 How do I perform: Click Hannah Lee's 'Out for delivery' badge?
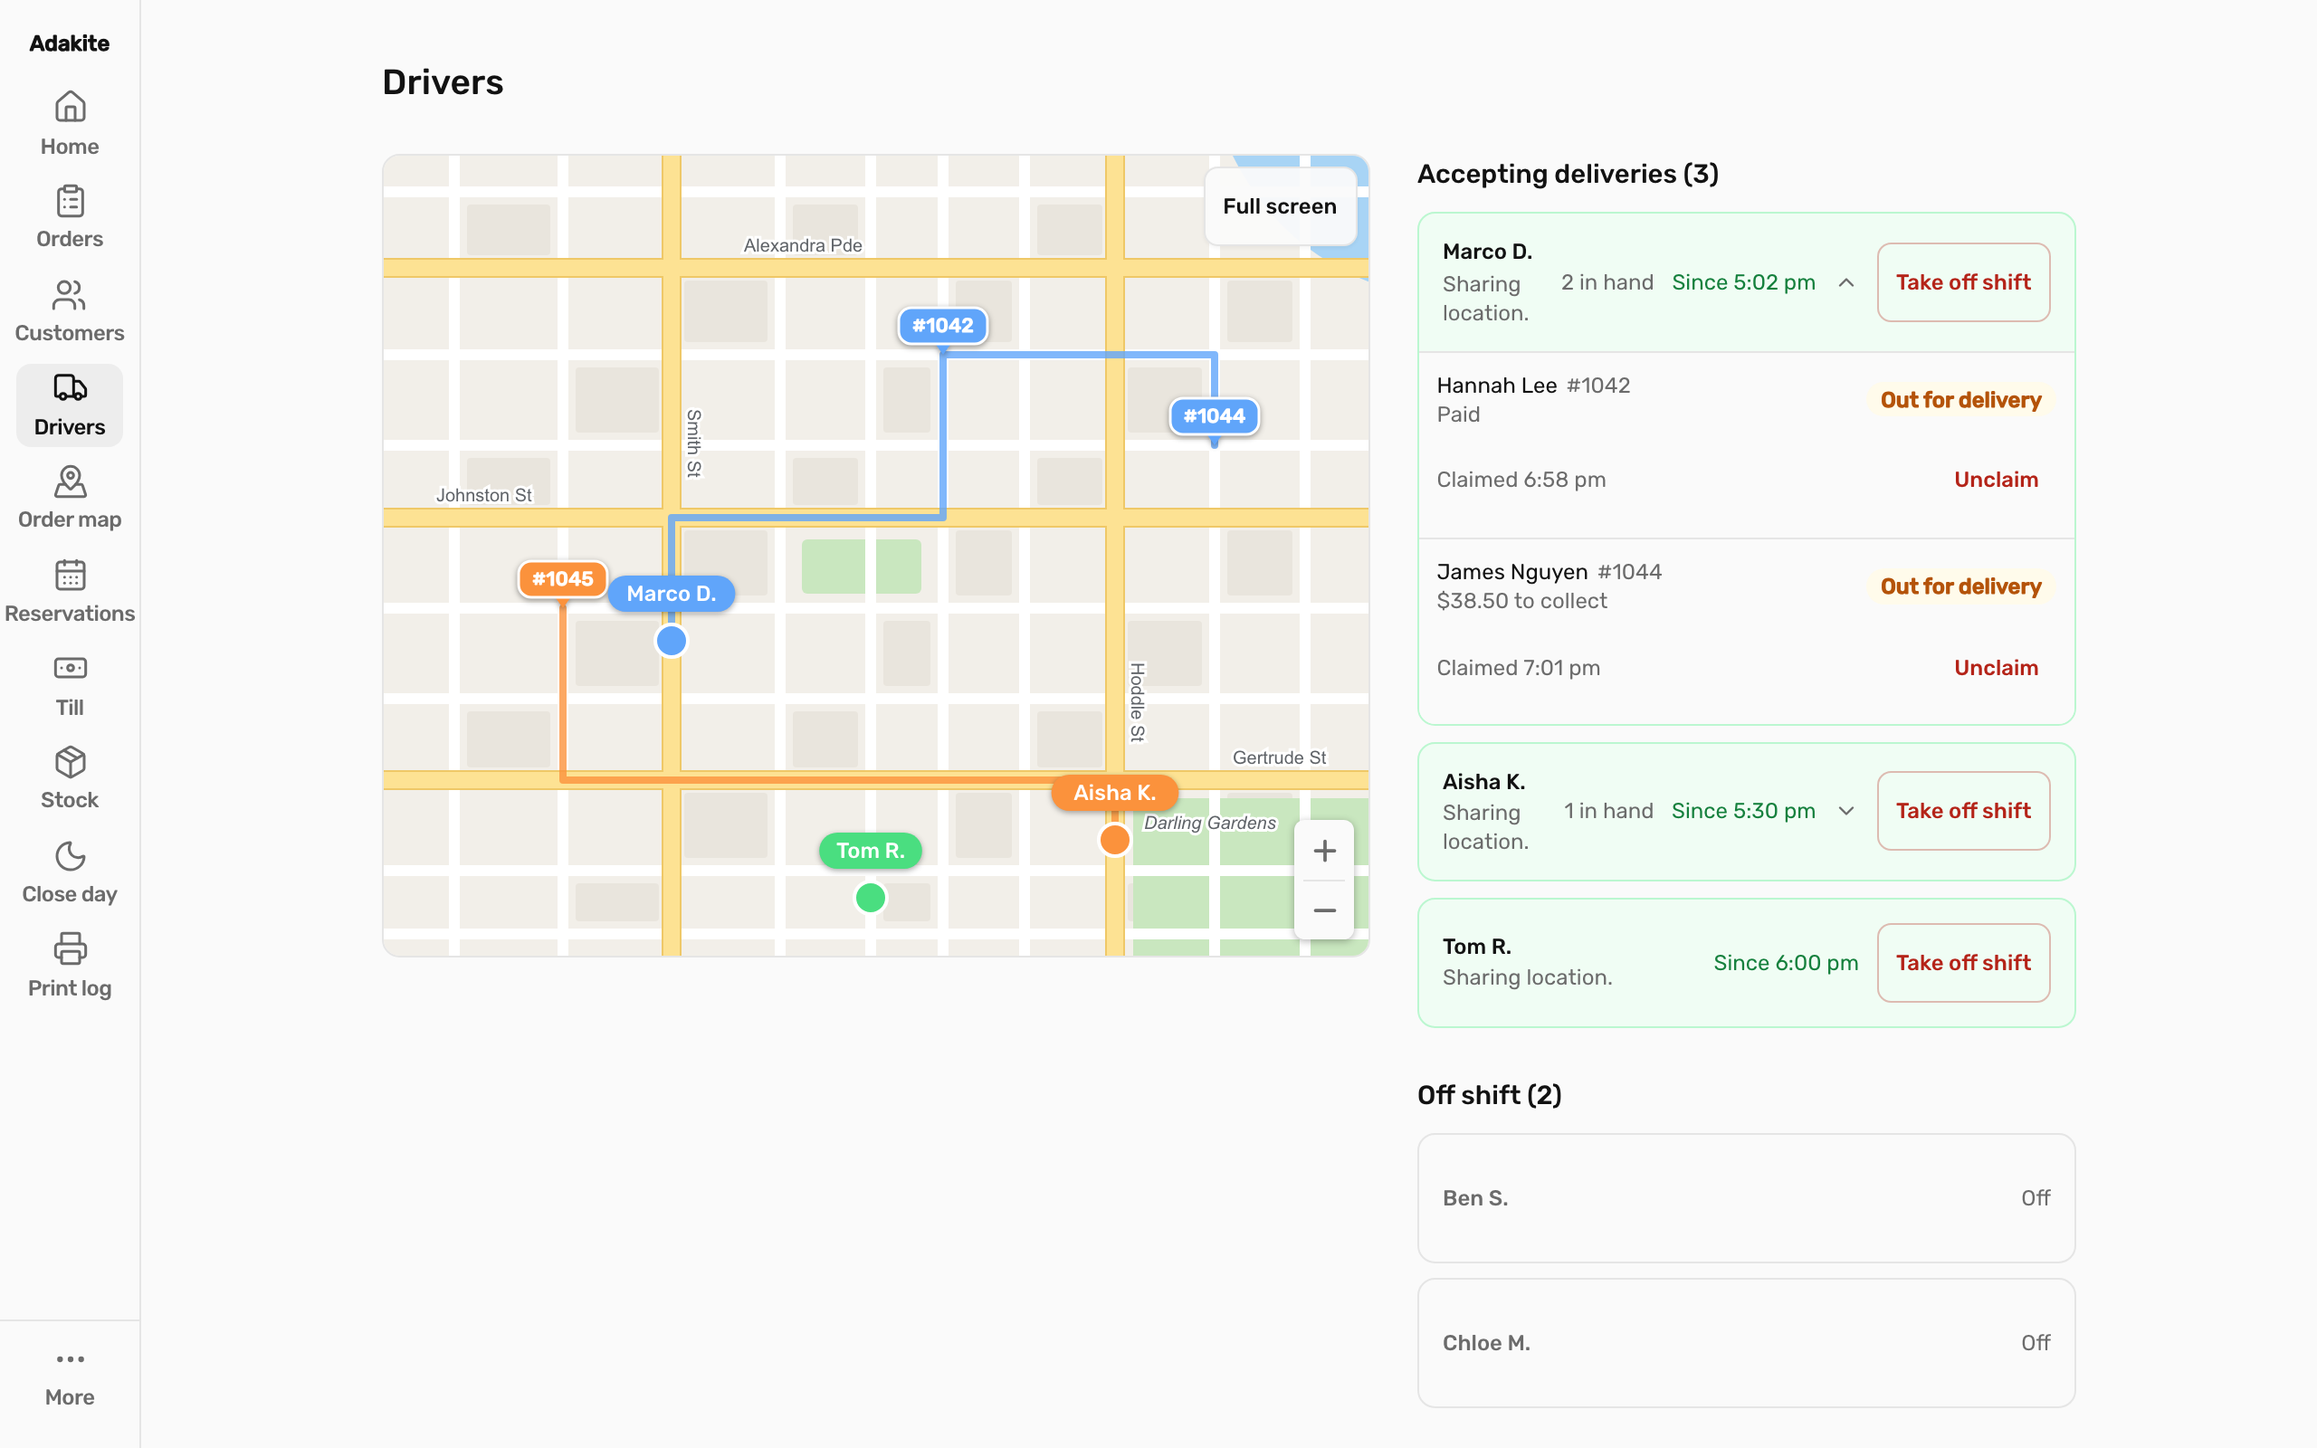click(1959, 400)
